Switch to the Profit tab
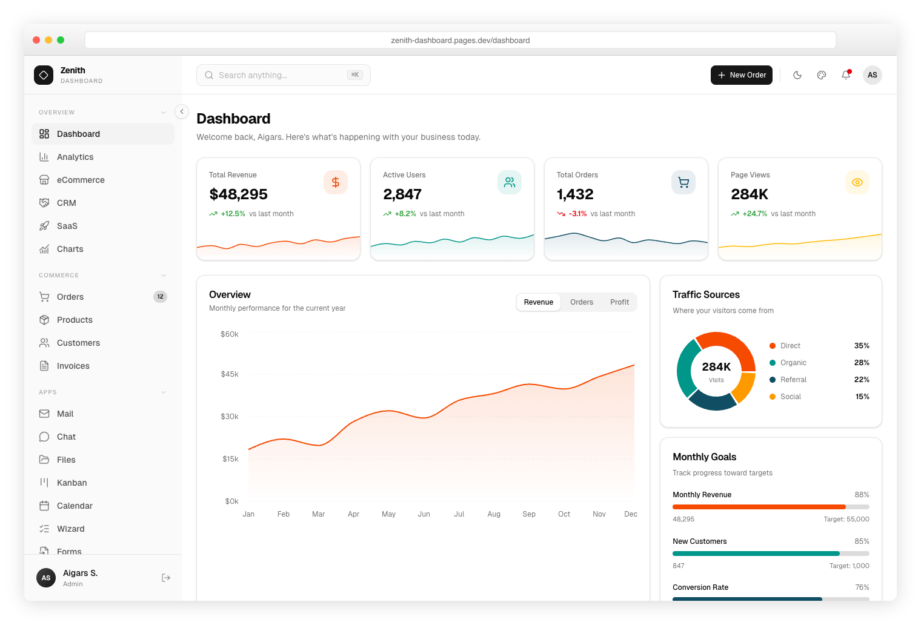Viewport: 921px width, 625px height. tap(619, 302)
